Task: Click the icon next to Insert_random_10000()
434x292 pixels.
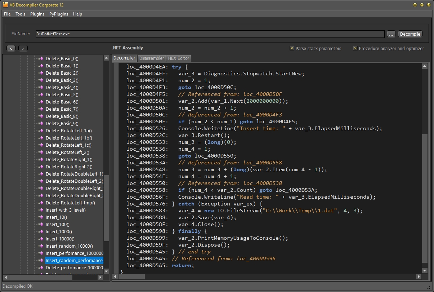Action: (41, 246)
